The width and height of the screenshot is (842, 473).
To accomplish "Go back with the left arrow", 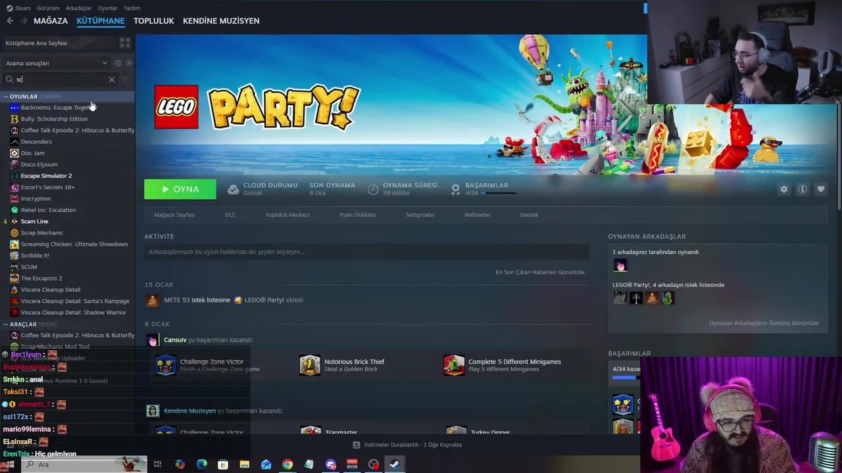I will [x=10, y=21].
